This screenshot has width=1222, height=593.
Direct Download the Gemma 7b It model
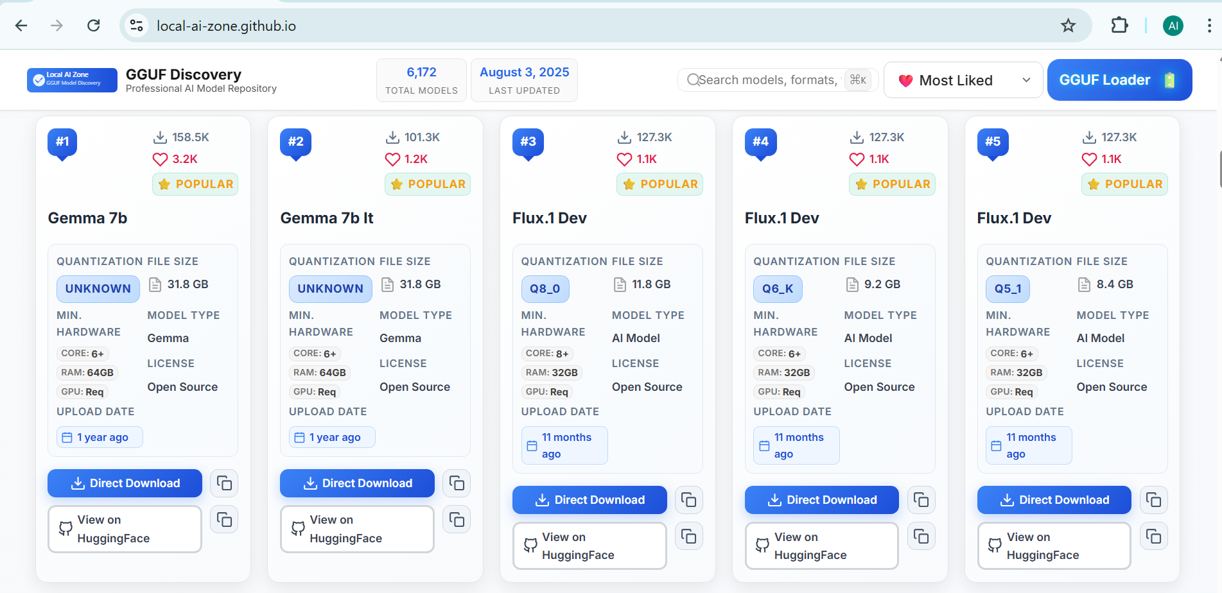point(357,483)
